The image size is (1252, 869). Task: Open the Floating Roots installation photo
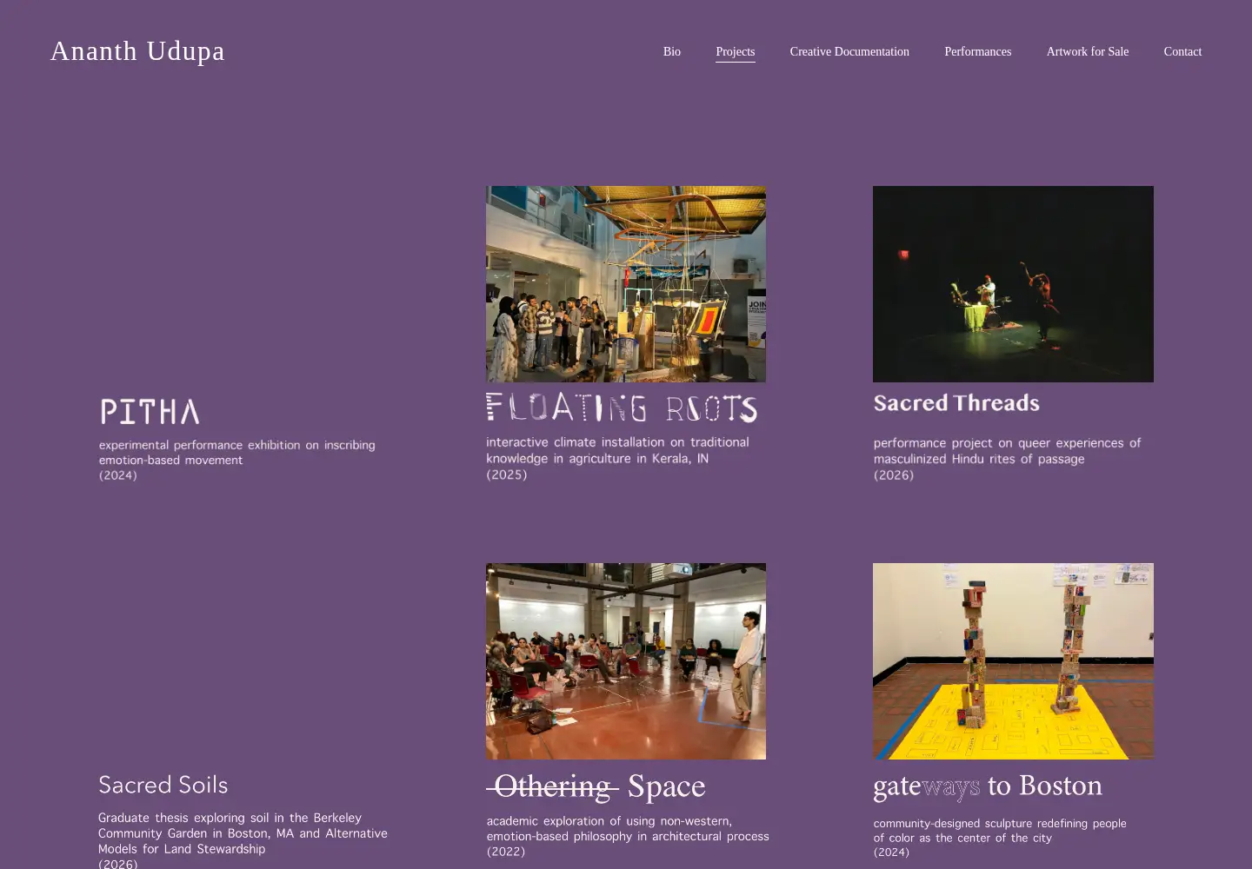click(x=626, y=284)
